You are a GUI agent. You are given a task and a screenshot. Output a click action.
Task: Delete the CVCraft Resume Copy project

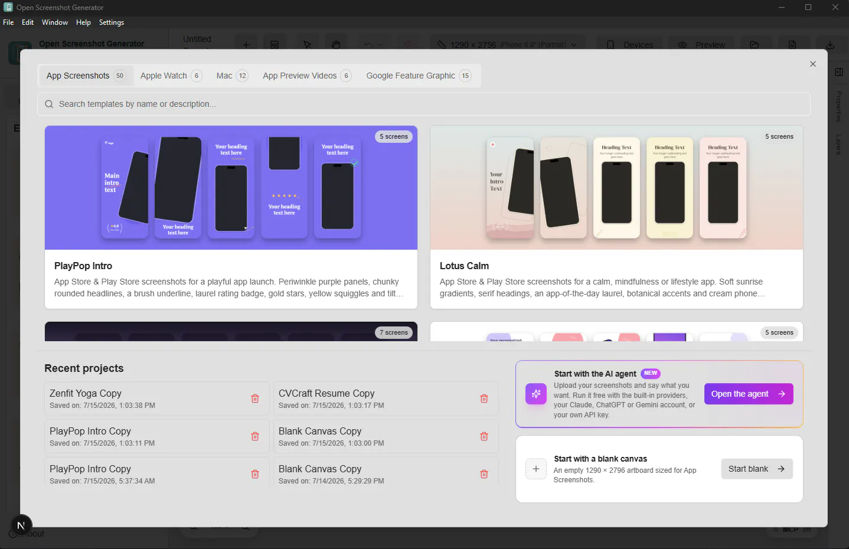tap(484, 398)
